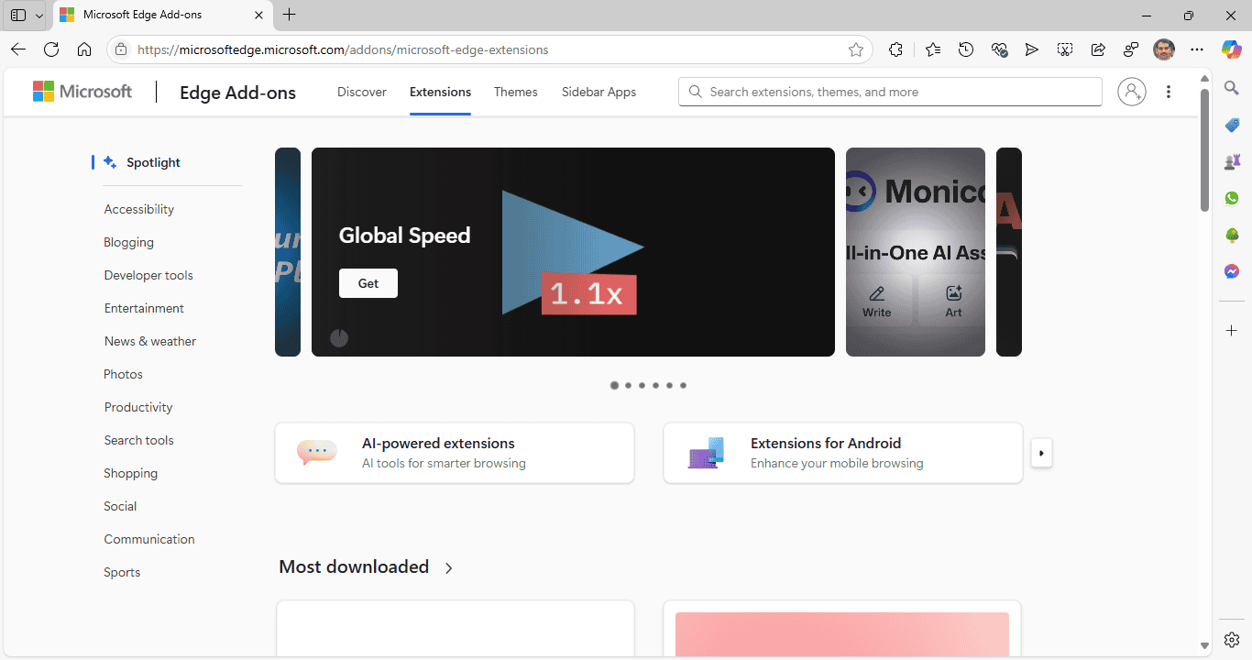Select the third carousel dot indicator
This screenshot has width=1252, height=660.
[642, 386]
